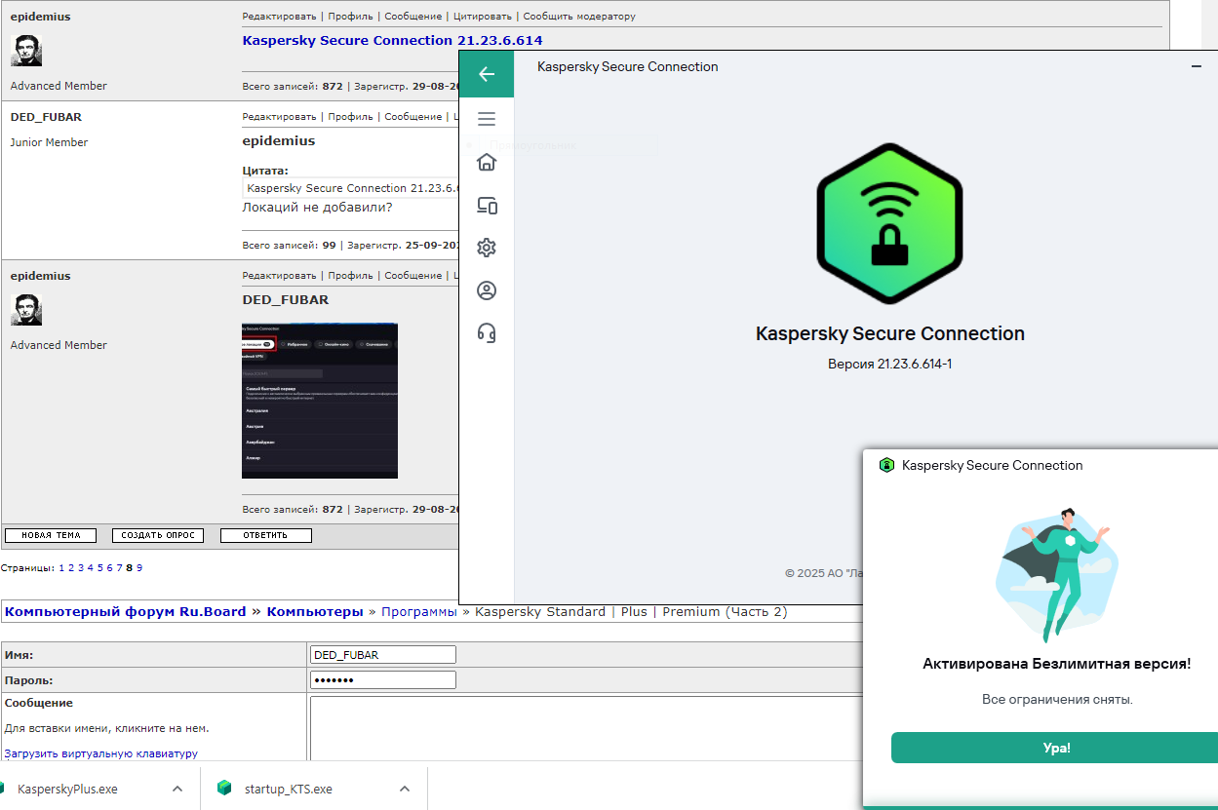Open the Kaspersky hamburger menu
The height and width of the screenshot is (810, 1218).
[x=487, y=119]
